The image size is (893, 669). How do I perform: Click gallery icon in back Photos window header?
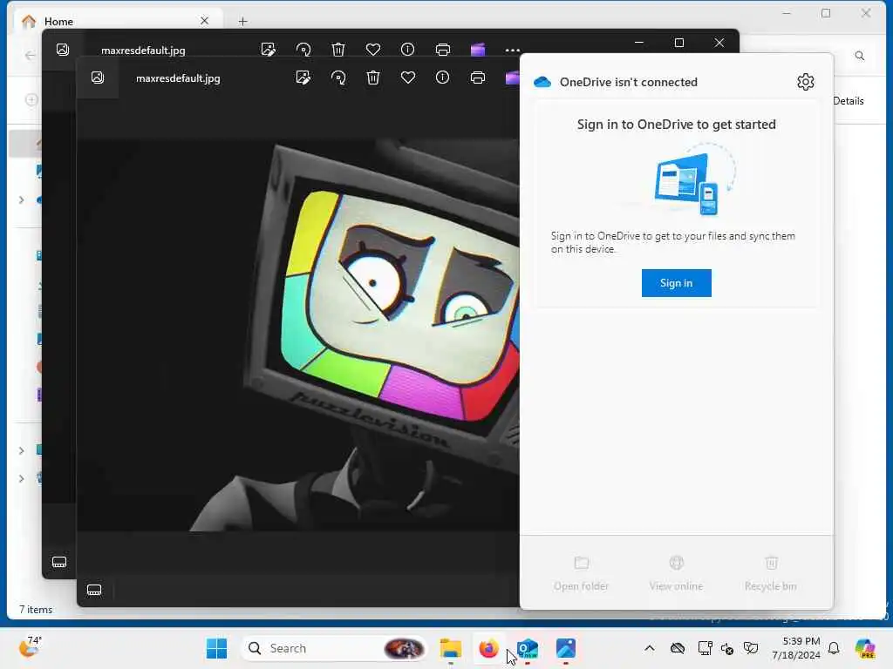pyautogui.click(x=63, y=50)
